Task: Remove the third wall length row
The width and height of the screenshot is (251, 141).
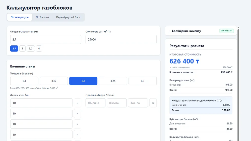Action: click(x=78, y=124)
